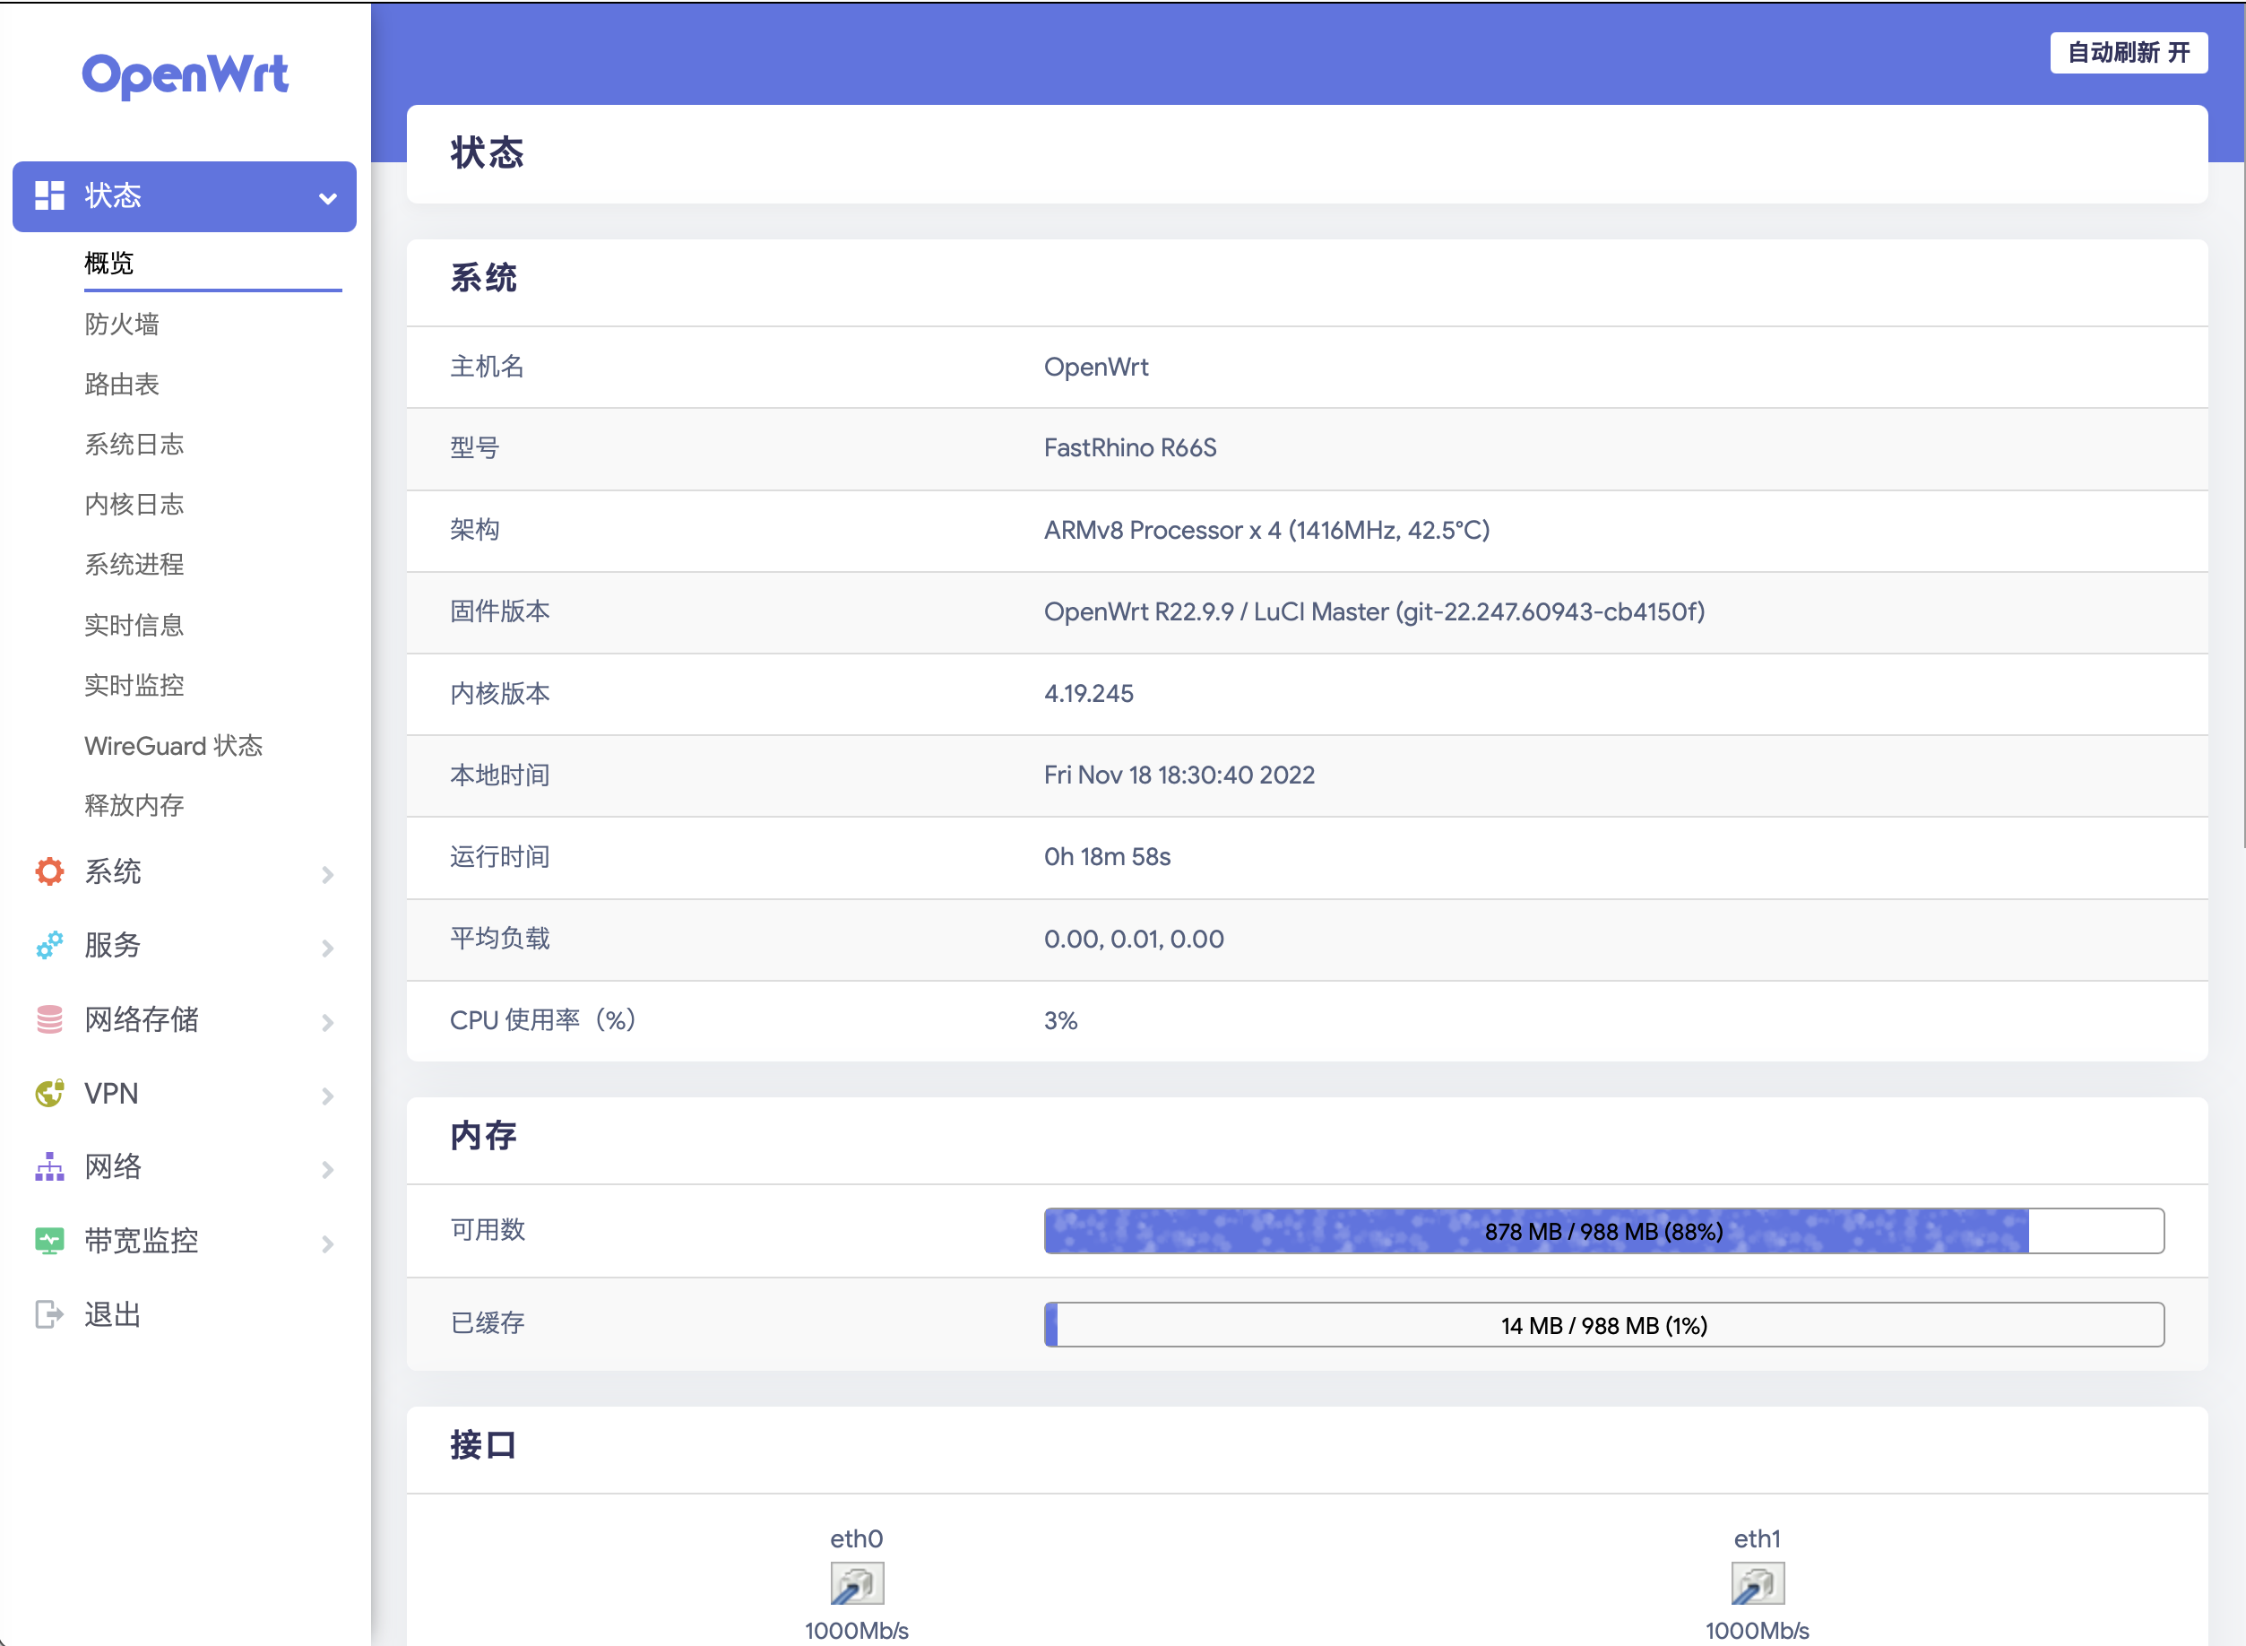Viewport: 2246px width, 1646px height.
Task: Click the purple Network topology icon
Action: pos(48,1166)
